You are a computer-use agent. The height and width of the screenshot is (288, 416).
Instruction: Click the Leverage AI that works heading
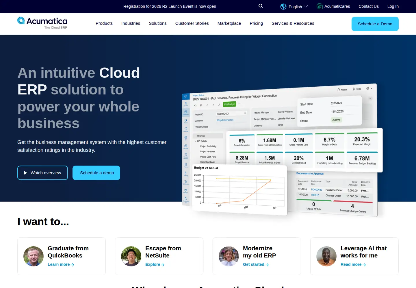coord(363,252)
